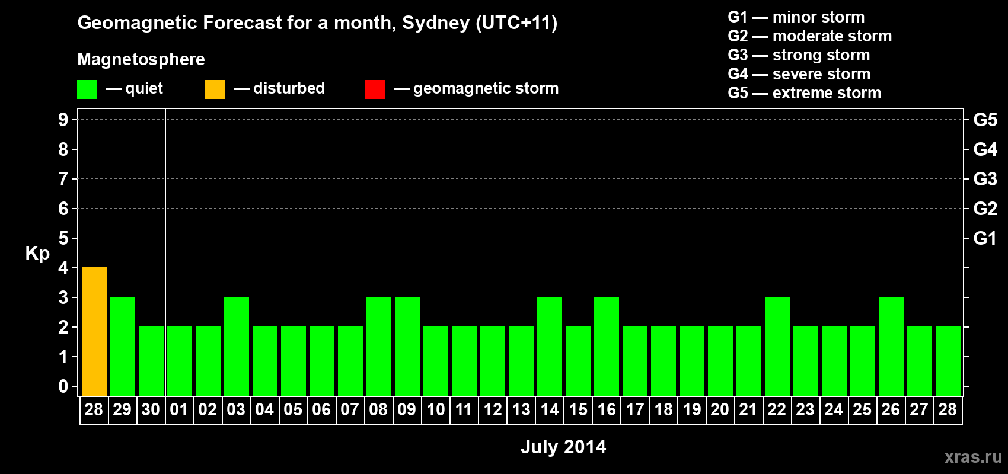Click 'G1 — minor storm' legend line

tap(796, 17)
